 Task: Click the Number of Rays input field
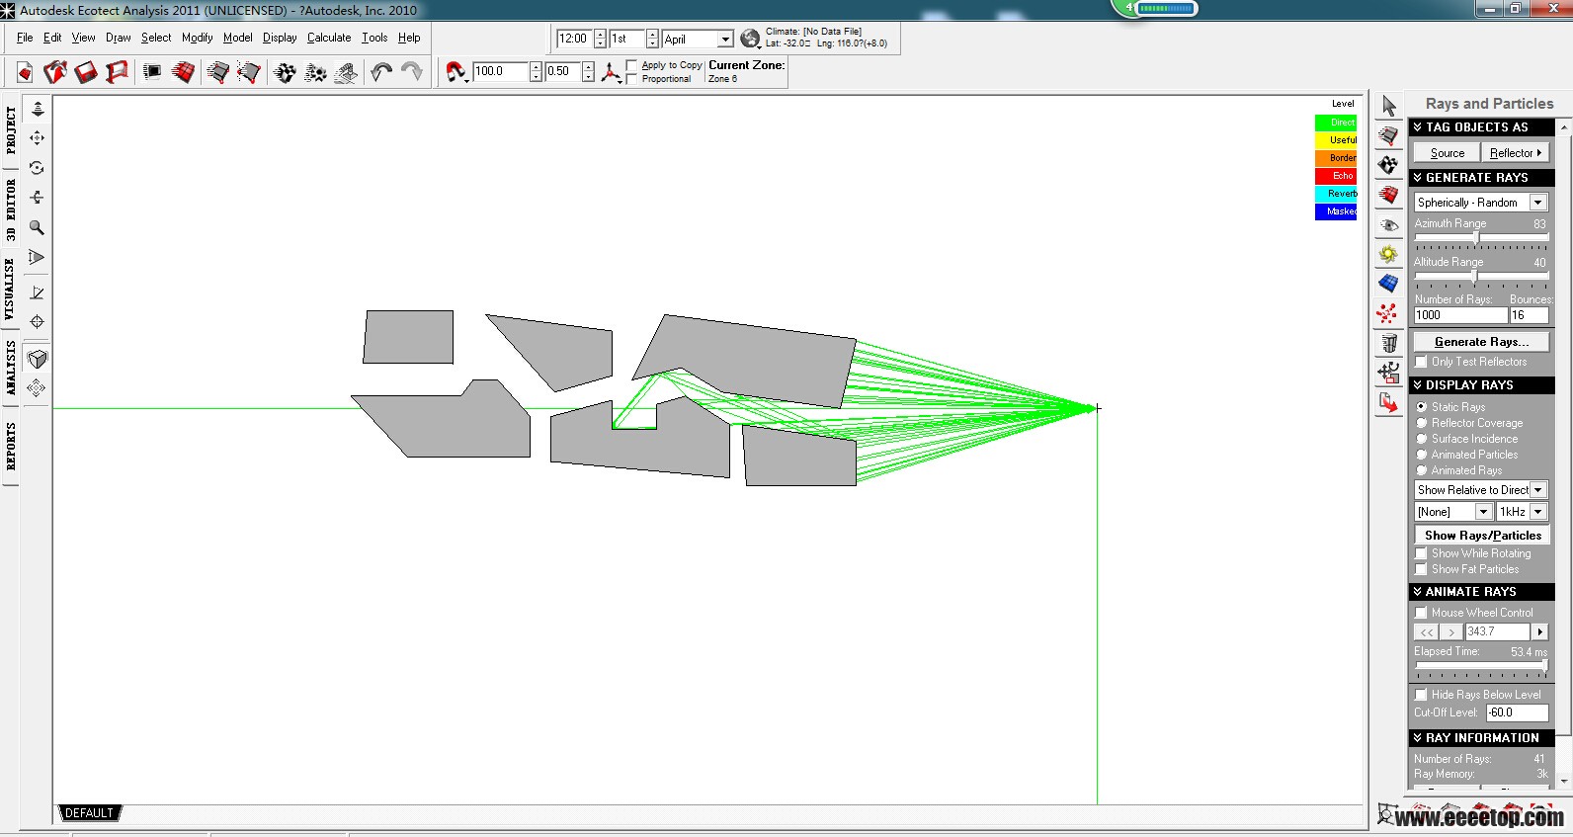(x=1460, y=315)
